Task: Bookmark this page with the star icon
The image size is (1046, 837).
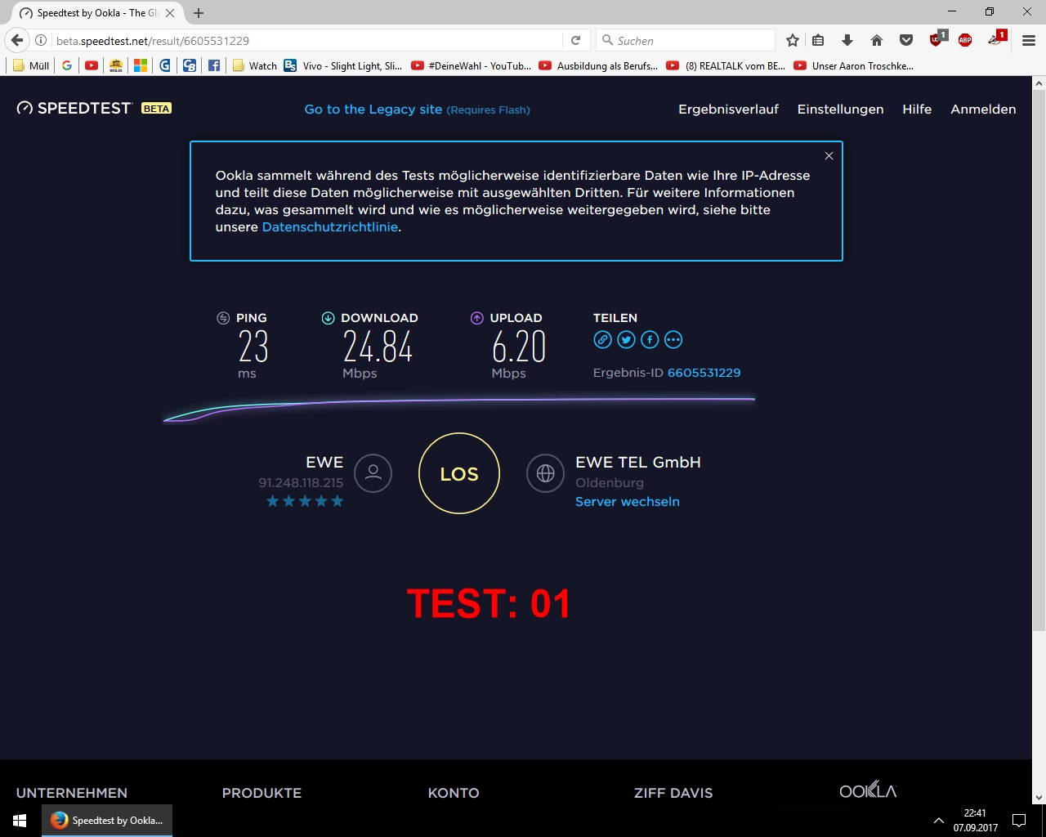Action: tap(792, 40)
